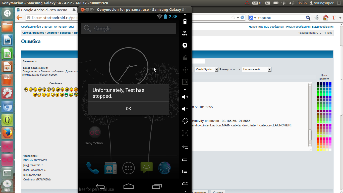The height and width of the screenshot is (193, 343).
Task: Launch Firefox from the Ubuntu launcher
Action: pos(7,133)
